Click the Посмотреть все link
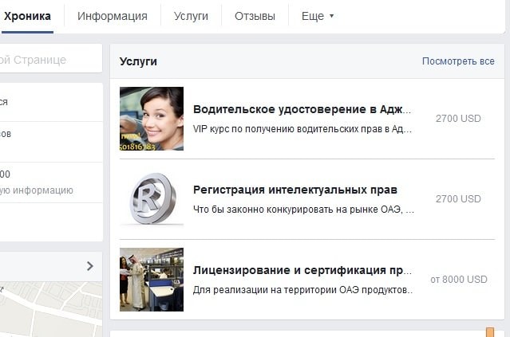The height and width of the screenshot is (337, 510). [x=458, y=61]
